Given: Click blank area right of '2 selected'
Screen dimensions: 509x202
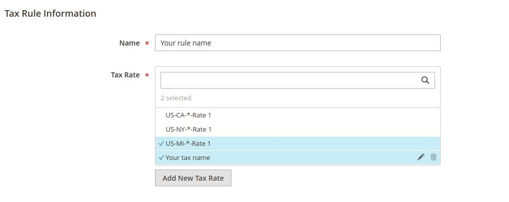Looking at the screenshot, I should pyautogui.click(x=315, y=98).
